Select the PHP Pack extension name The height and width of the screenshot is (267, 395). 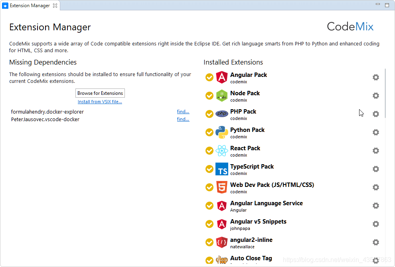tap(243, 112)
